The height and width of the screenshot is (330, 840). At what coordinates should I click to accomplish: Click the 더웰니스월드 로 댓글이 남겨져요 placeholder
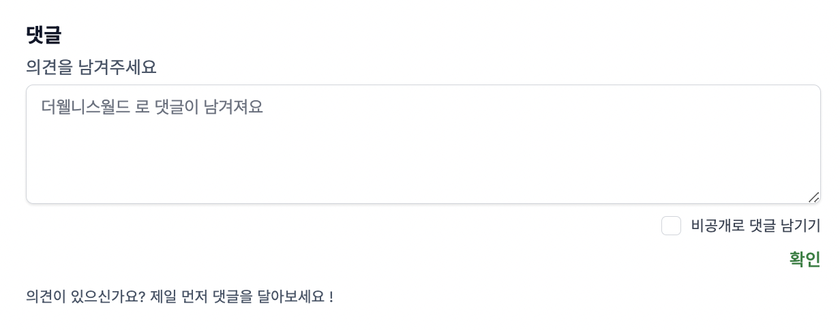152,107
